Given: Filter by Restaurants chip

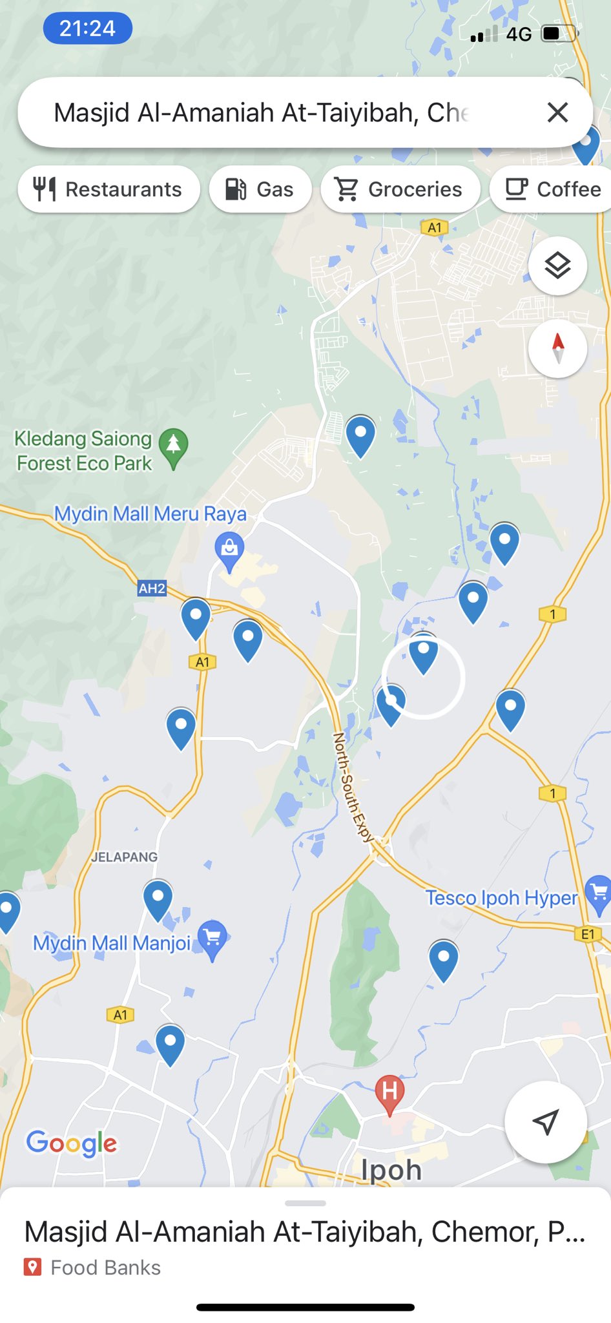Looking at the screenshot, I should coord(109,189).
